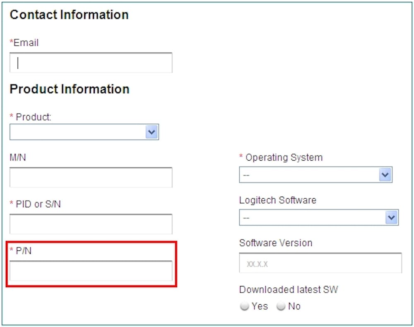Screen dimensions: 414x327
Task: Focus the M/N text field
Action: tap(91, 178)
